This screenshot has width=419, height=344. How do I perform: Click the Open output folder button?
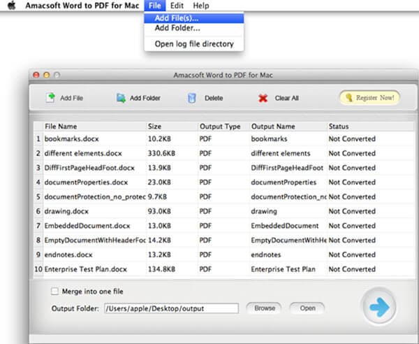pyautogui.click(x=307, y=308)
